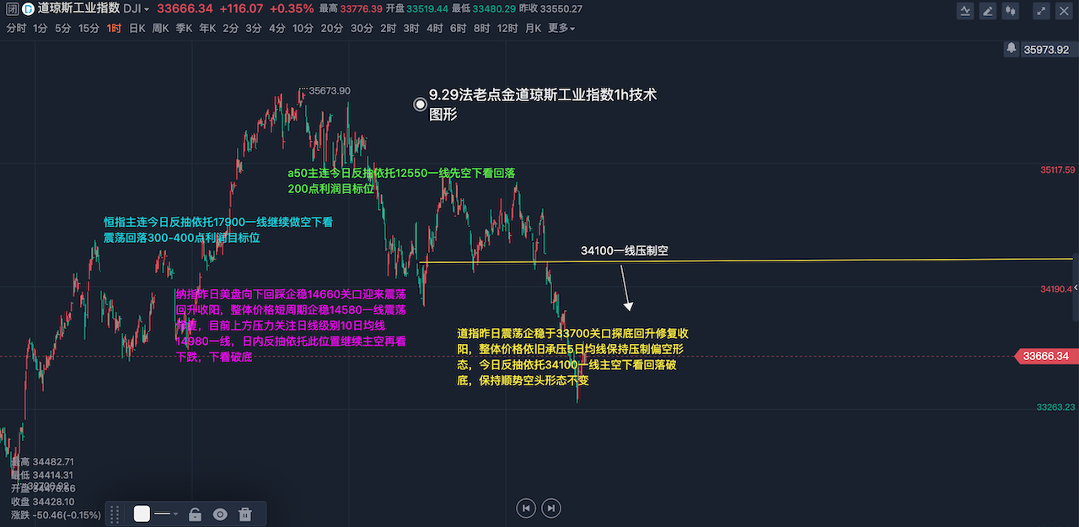The height and width of the screenshot is (527, 1079).
Task: Switch to 30分 timeframe
Action: coord(362,28)
